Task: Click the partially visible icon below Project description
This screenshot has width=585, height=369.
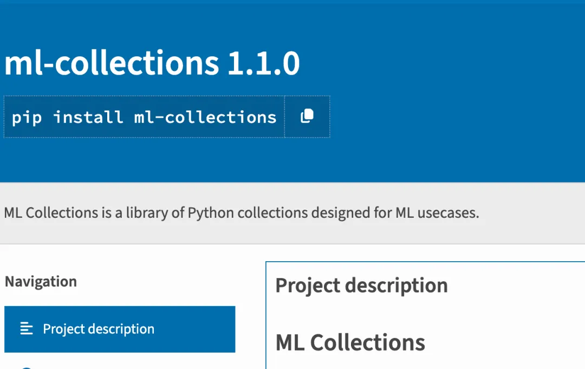Action: (26, 367)
